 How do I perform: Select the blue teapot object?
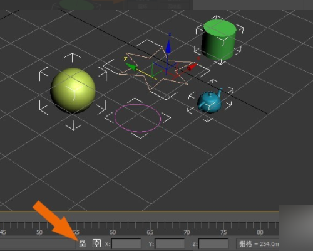point(209,101)
